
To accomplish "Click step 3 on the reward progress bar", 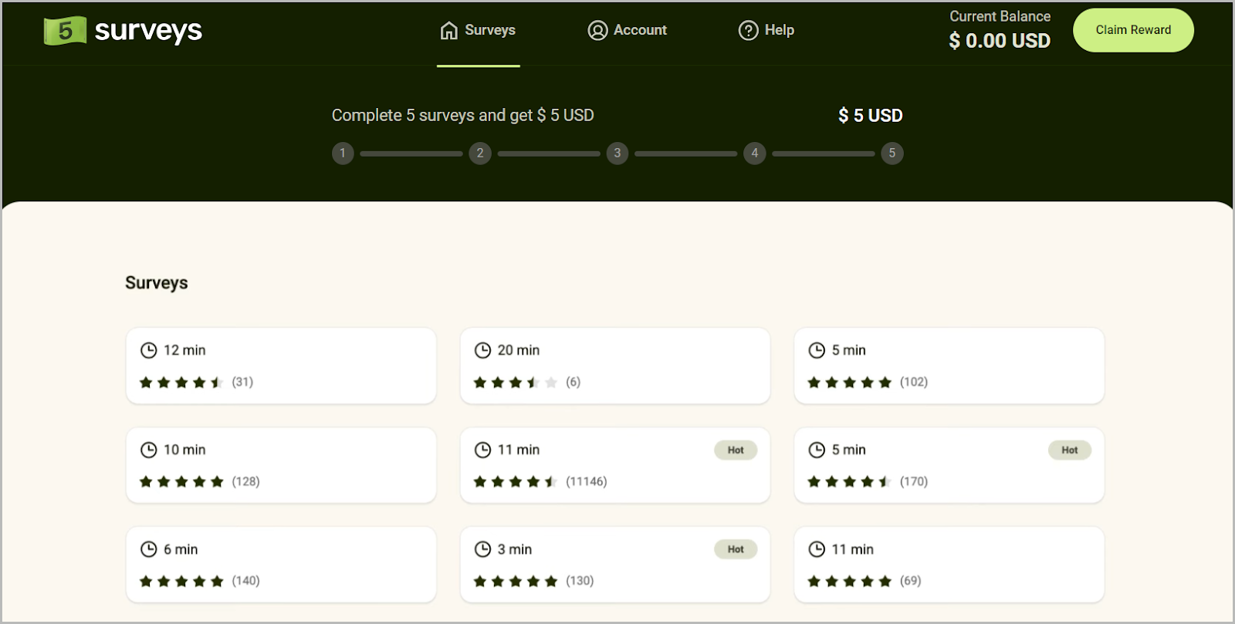I will pos(617,153).
